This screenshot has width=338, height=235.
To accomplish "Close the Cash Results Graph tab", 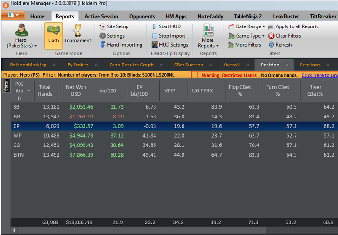I will (161, 65).
